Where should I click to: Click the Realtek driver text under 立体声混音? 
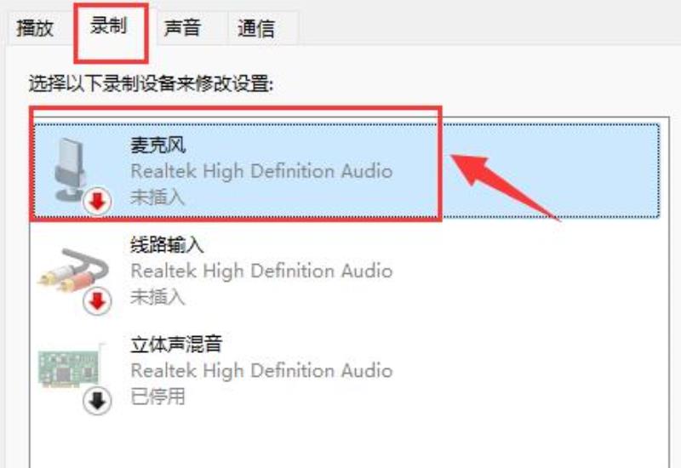(x=261, y=371)
